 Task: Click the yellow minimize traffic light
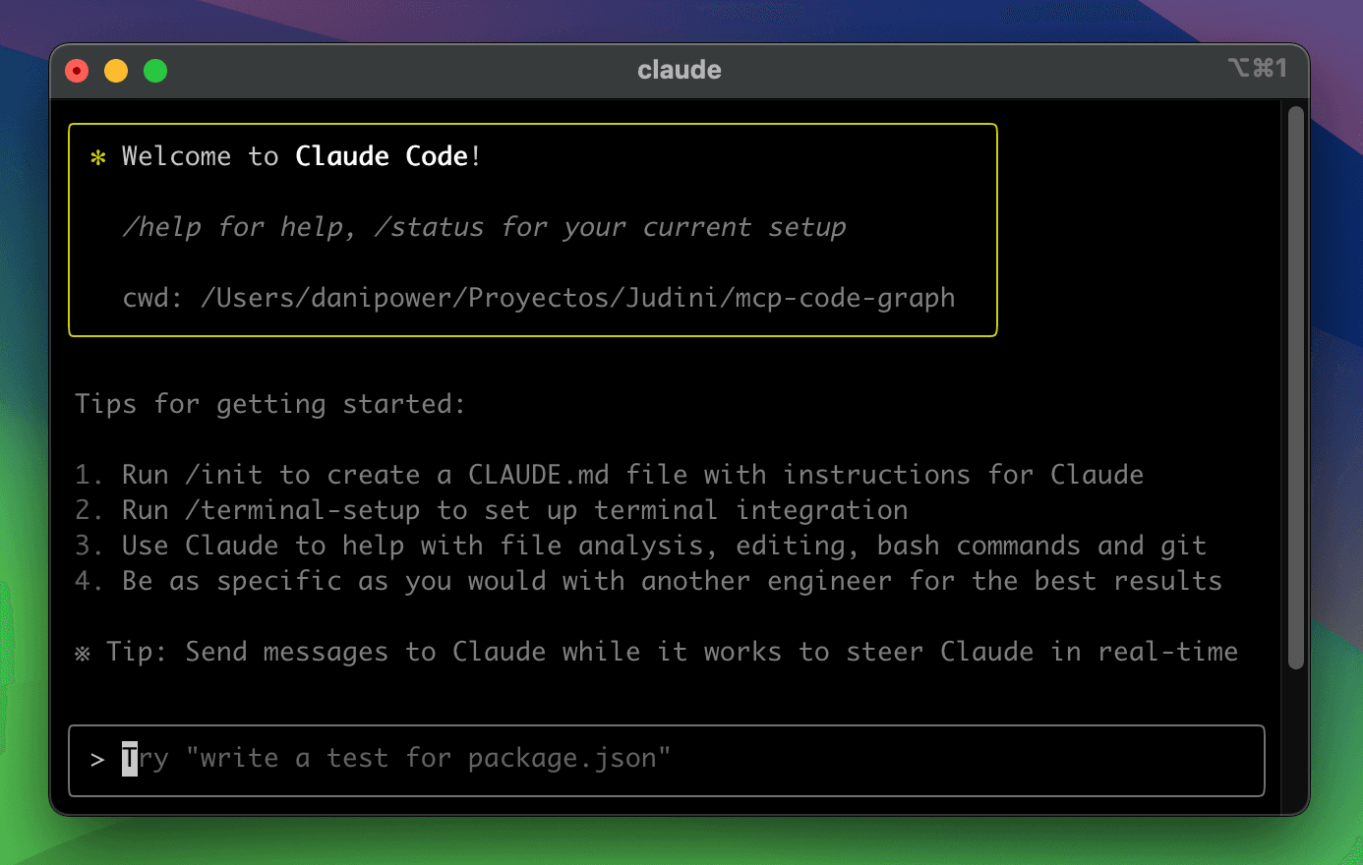(116, 70)
